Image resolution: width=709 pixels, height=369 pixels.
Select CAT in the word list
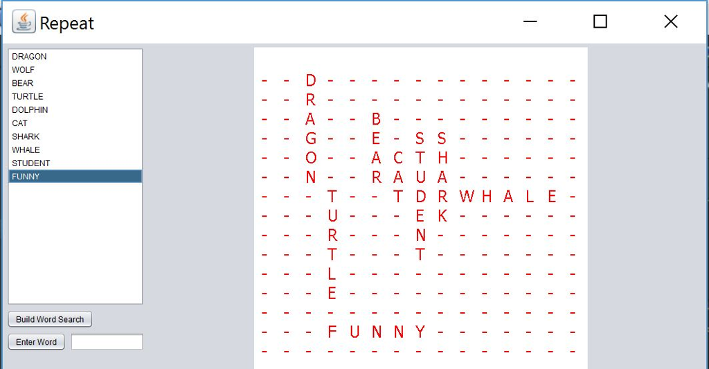click(x=75, y=123)
